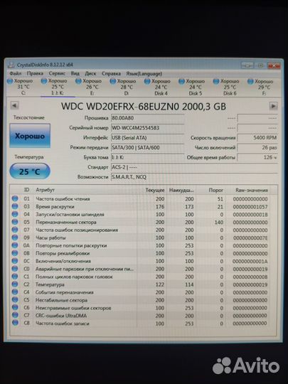Go to next disk with right arrow
The image size is (288, 384).
point(273,106)
